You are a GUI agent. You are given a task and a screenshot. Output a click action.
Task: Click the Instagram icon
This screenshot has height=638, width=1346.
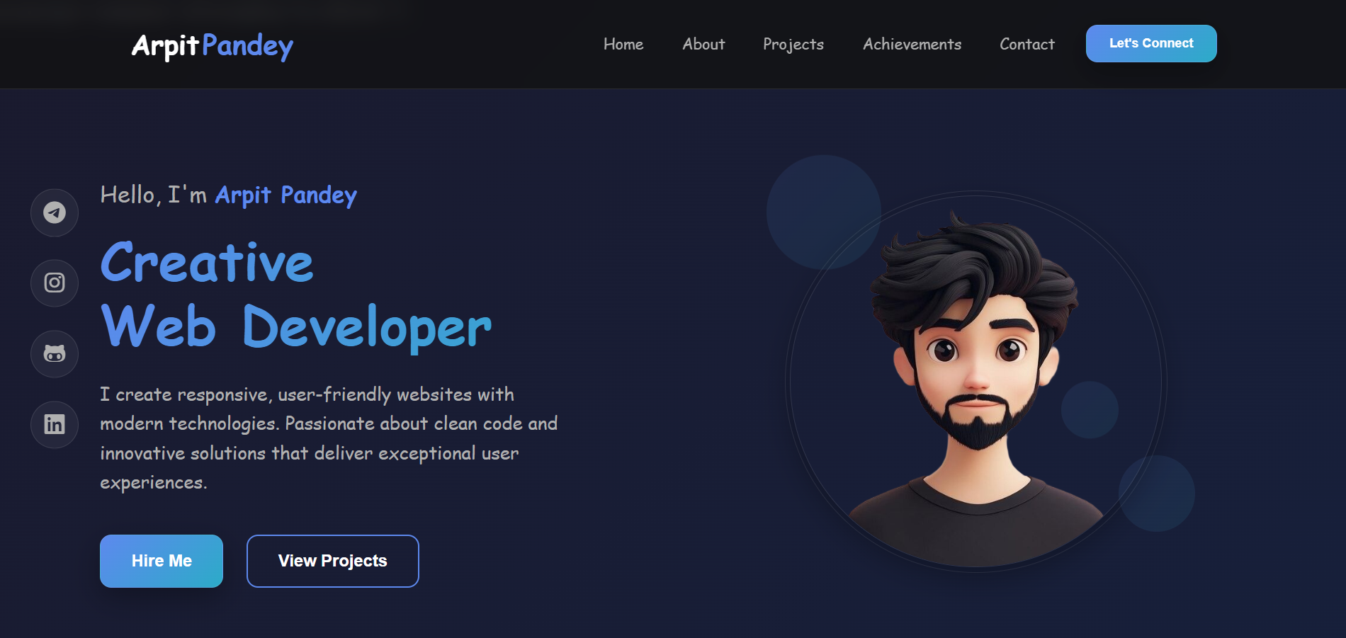[55, 283]
